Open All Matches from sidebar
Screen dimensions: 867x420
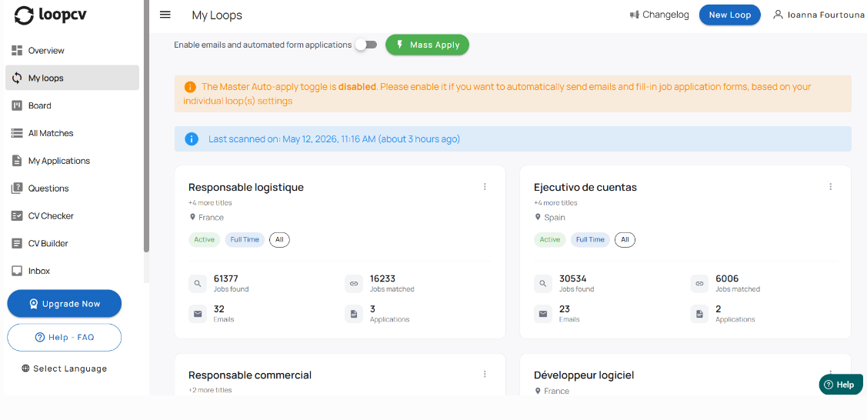72,133
